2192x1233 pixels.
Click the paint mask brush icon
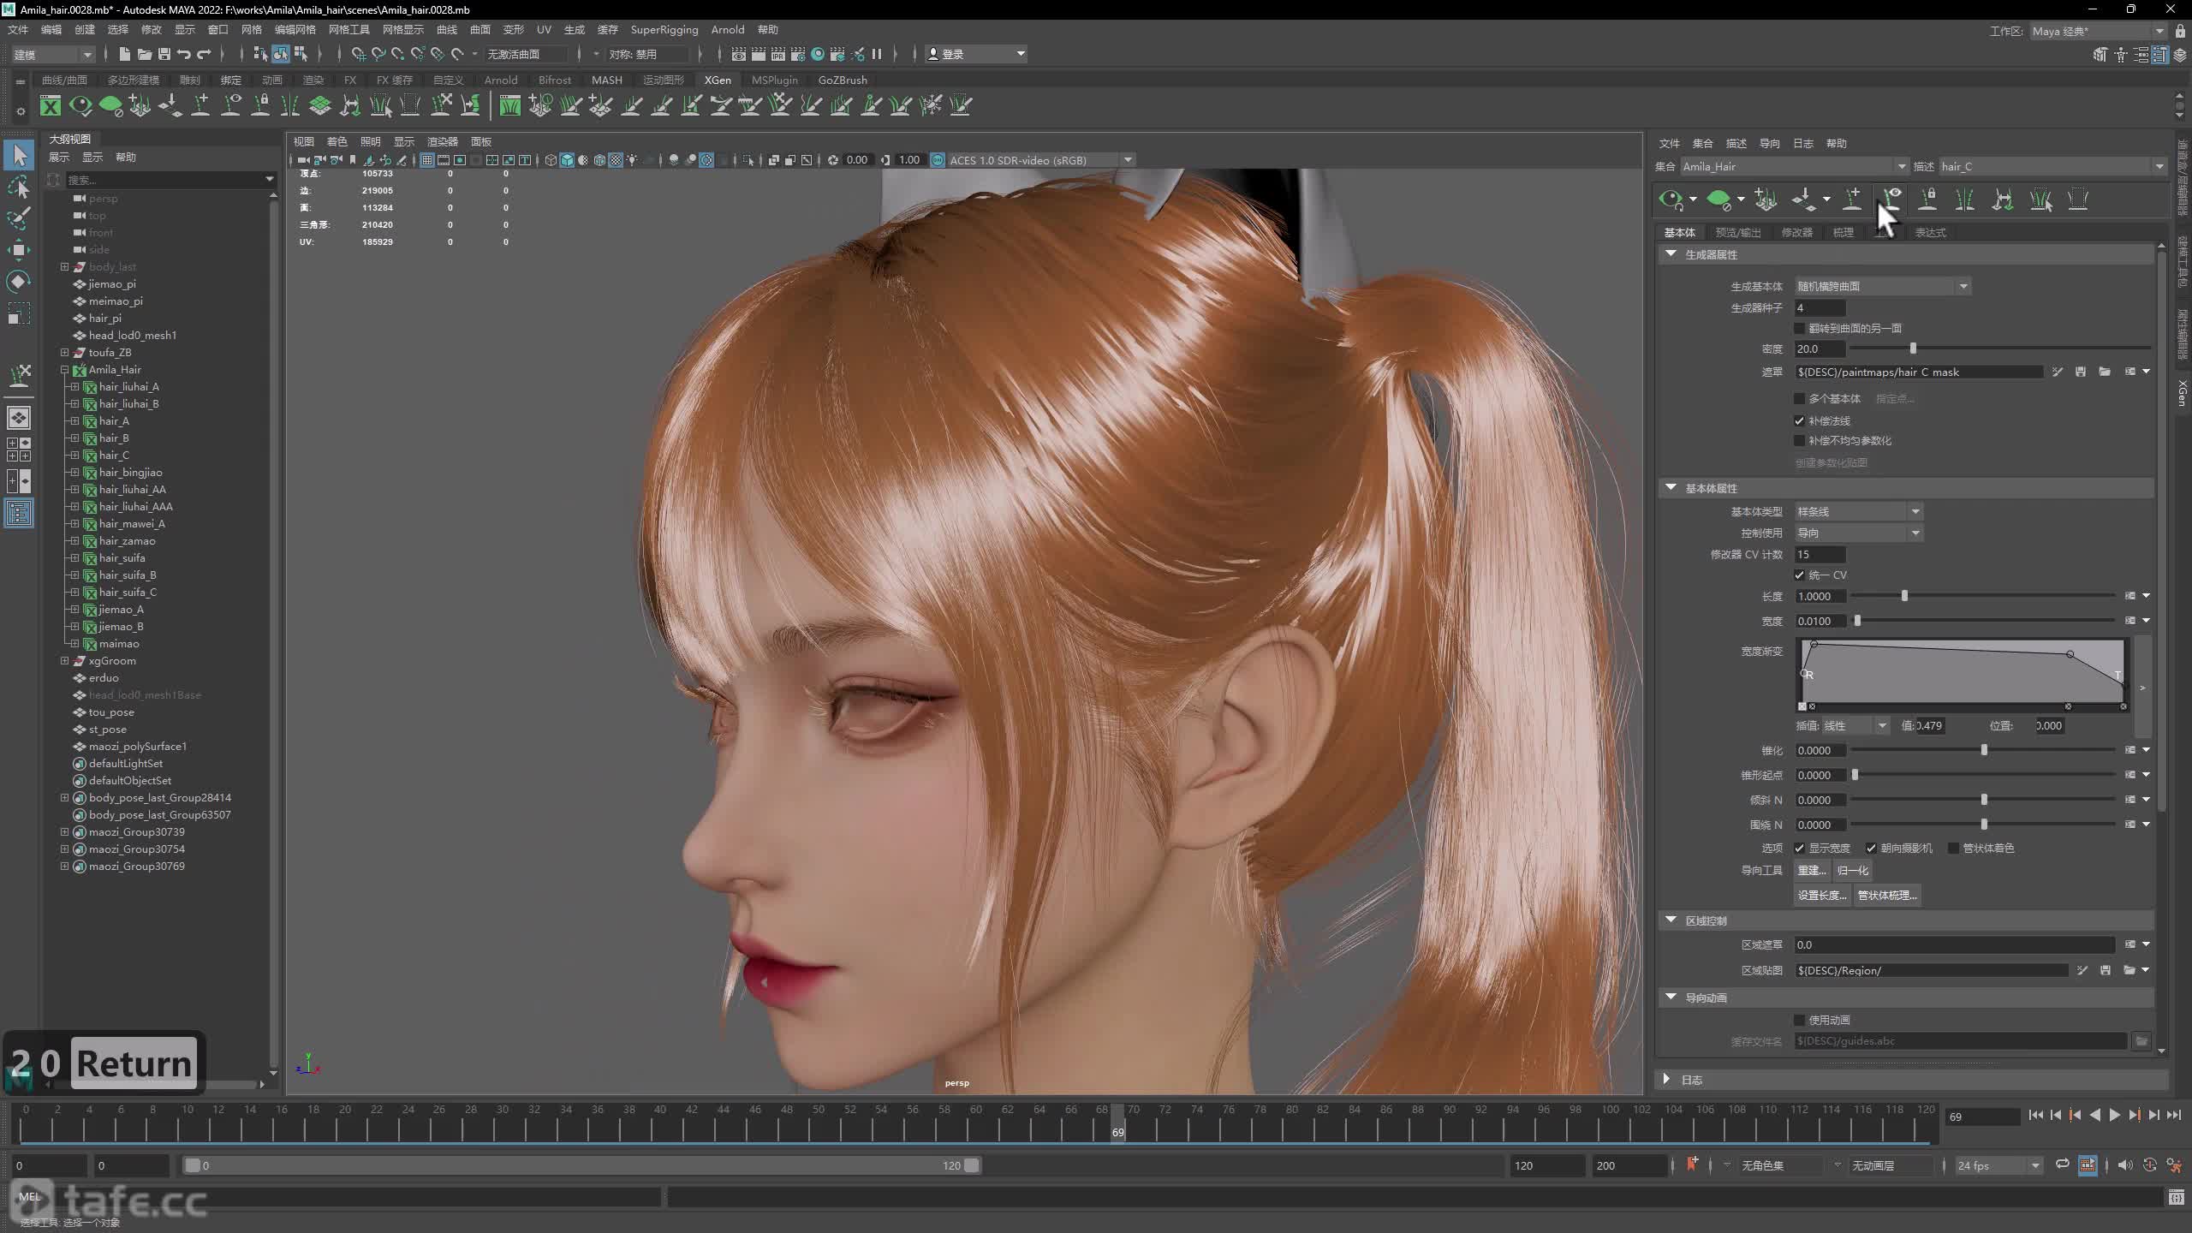pos(2058,372)
